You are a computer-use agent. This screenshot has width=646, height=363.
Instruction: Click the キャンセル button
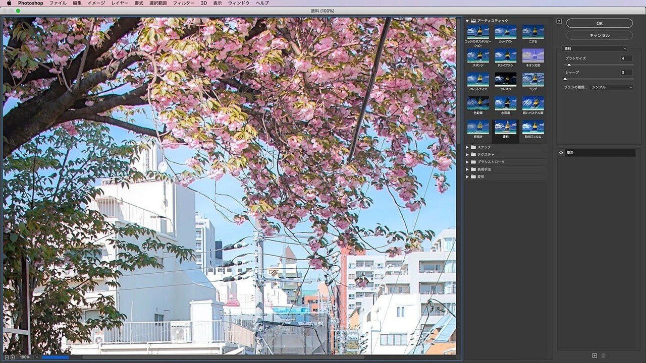click(600, 35)
